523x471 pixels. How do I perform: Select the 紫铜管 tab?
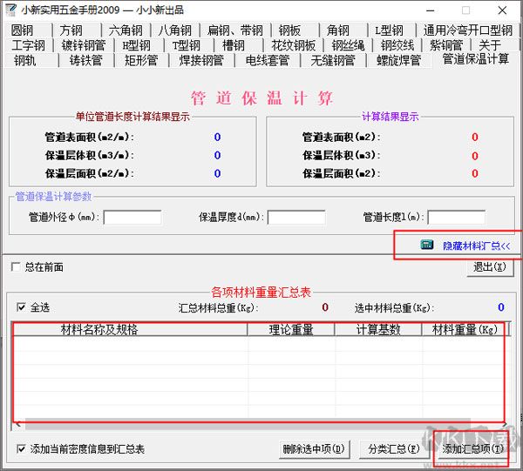point(446,45)
